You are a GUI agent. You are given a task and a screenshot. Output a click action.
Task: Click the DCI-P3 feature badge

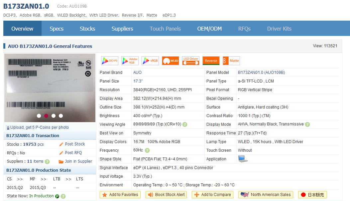point(110,61)
